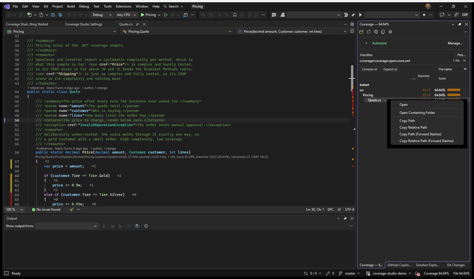Open the Show output from dropdown
This screenshot has height=279, width=474.
coord(67,226)
